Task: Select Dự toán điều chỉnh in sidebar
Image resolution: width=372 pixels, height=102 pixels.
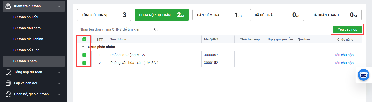Action: click(x=28, y=39)
